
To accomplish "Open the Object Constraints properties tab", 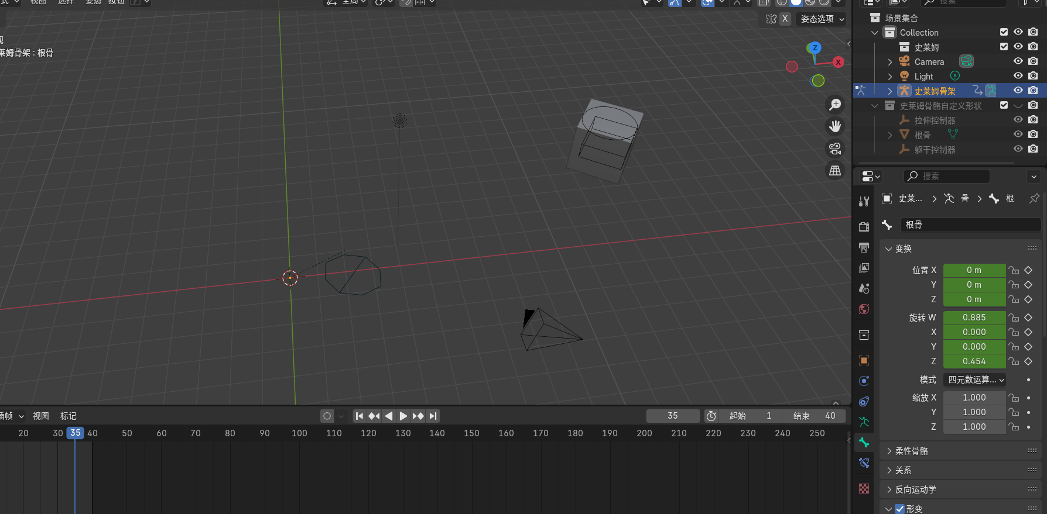I will [x=864, y=401].
